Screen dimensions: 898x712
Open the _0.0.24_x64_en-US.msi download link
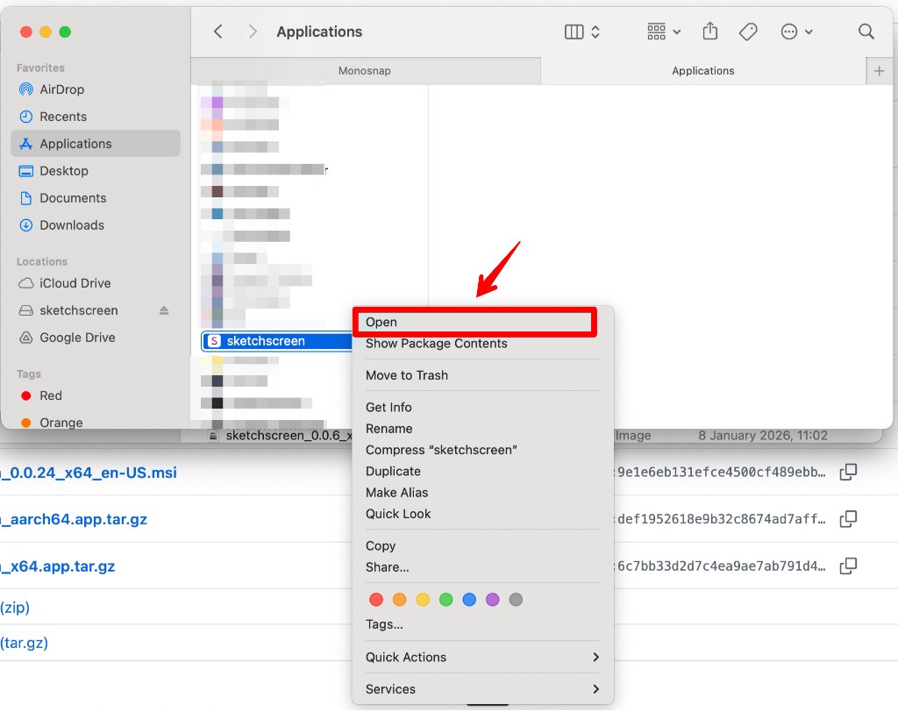pyautogui.click(x=89, y=473)
